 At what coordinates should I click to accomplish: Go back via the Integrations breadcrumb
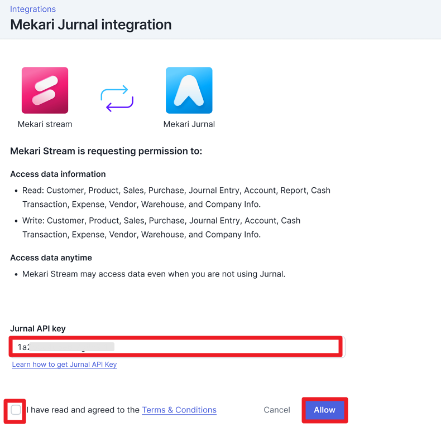[x=33, y=9]
